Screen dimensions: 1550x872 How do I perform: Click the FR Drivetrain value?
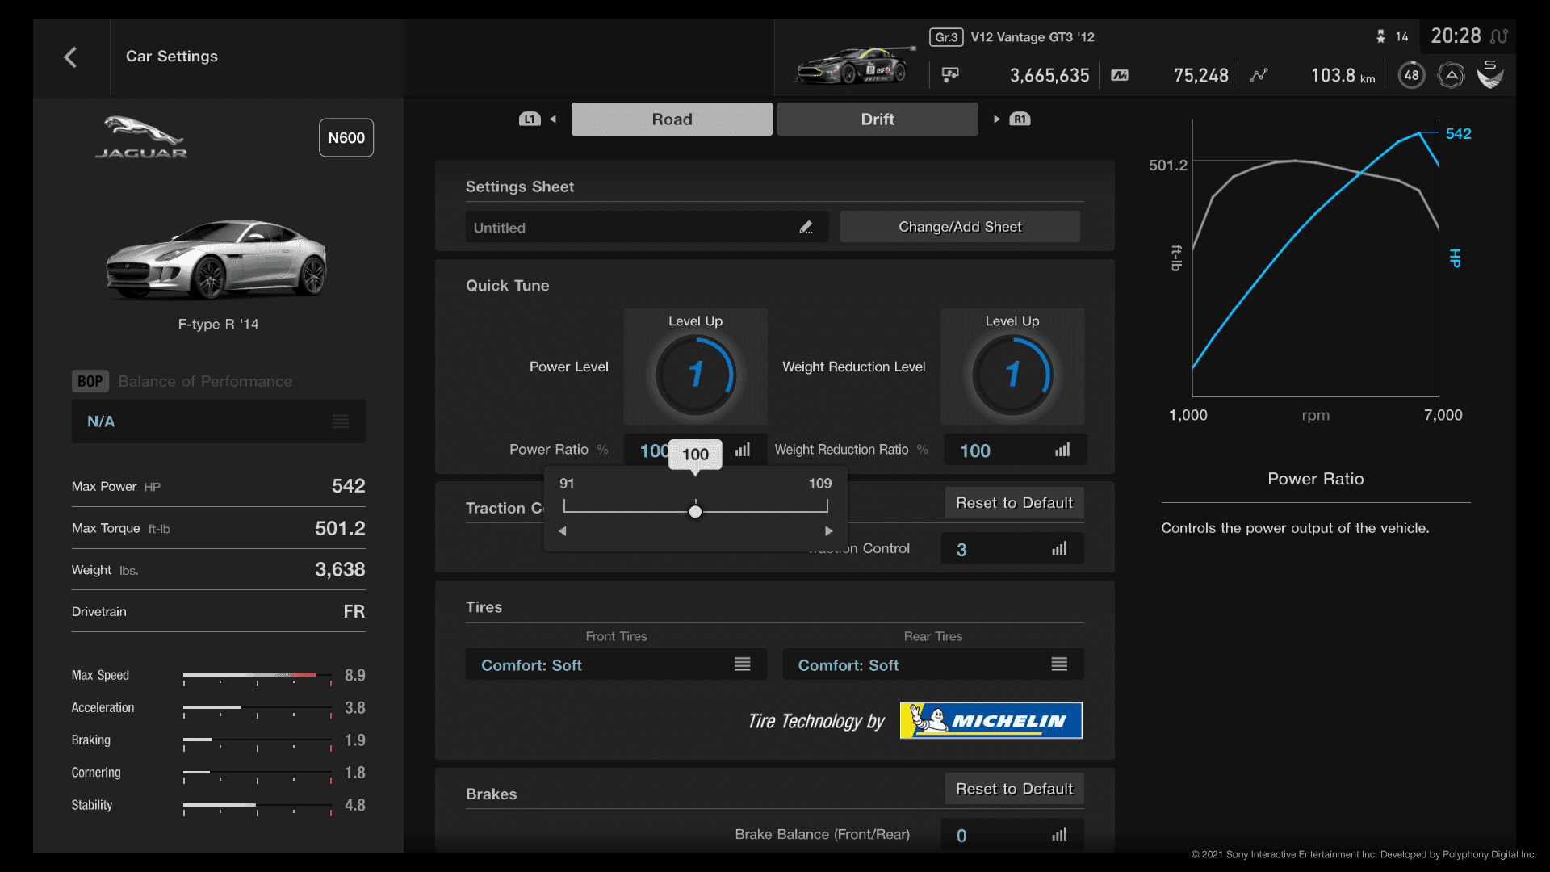tap(354, 612)
